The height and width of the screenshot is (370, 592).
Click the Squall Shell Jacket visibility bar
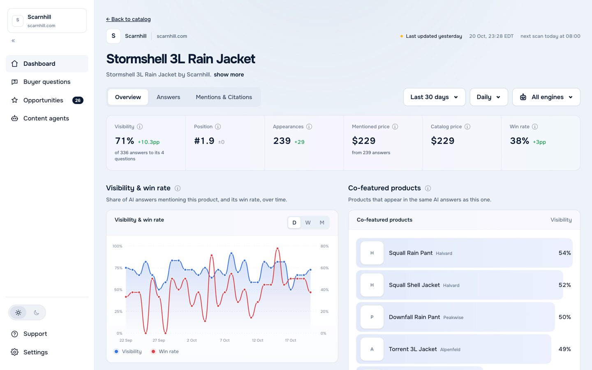460,285
